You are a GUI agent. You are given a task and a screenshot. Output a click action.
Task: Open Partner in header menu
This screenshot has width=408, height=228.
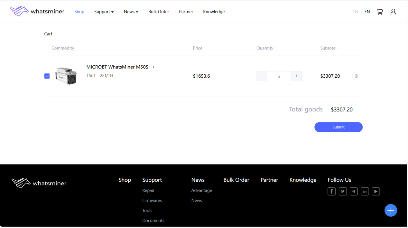(x=186, y=12)
